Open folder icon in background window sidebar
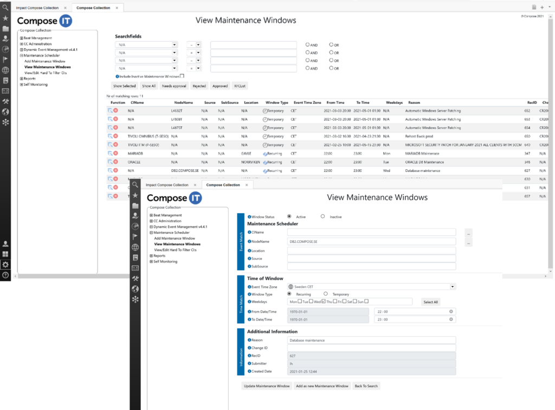 [5, 29]
